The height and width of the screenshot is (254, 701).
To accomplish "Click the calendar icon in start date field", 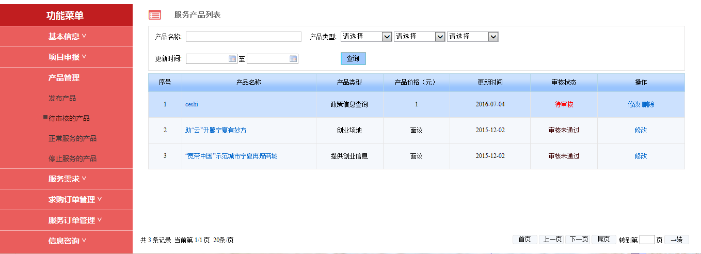I will coord(232,59).
